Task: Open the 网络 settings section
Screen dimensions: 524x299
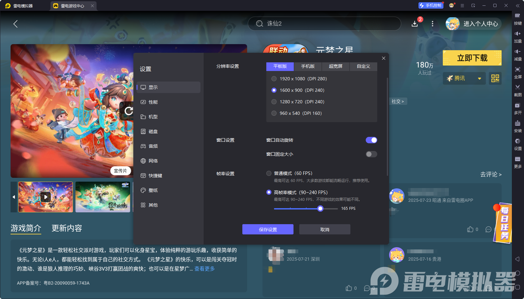Action: coord(168,161)
